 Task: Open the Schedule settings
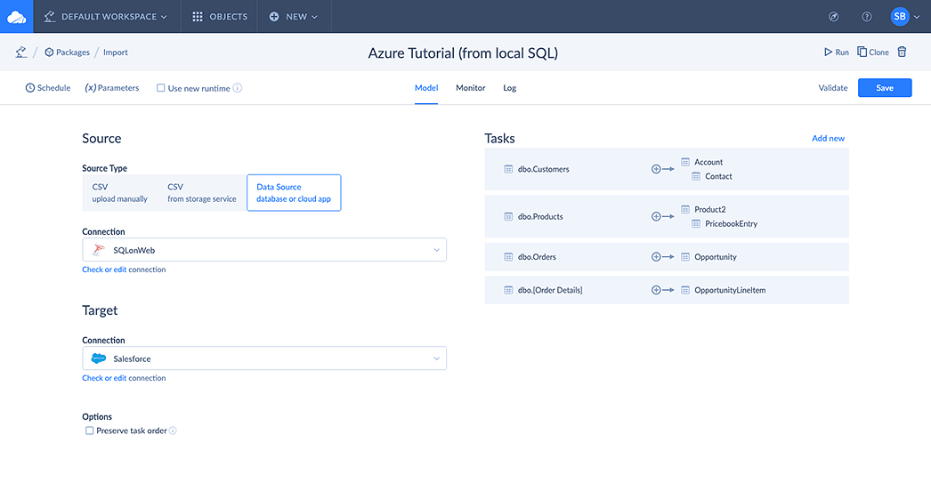coord(48,88)
